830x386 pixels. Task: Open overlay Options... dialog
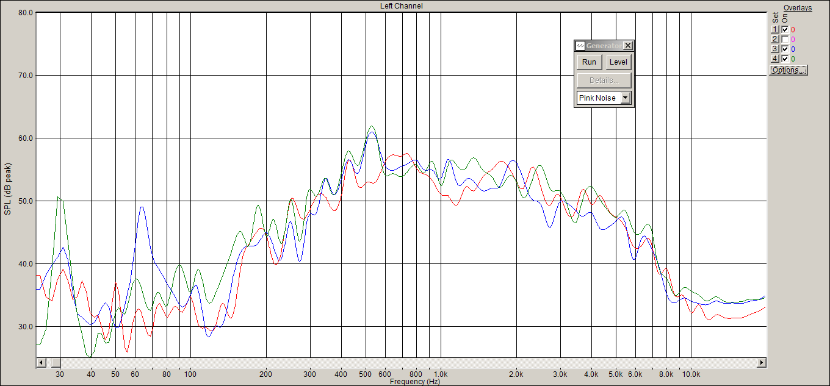tap(789, 70)
